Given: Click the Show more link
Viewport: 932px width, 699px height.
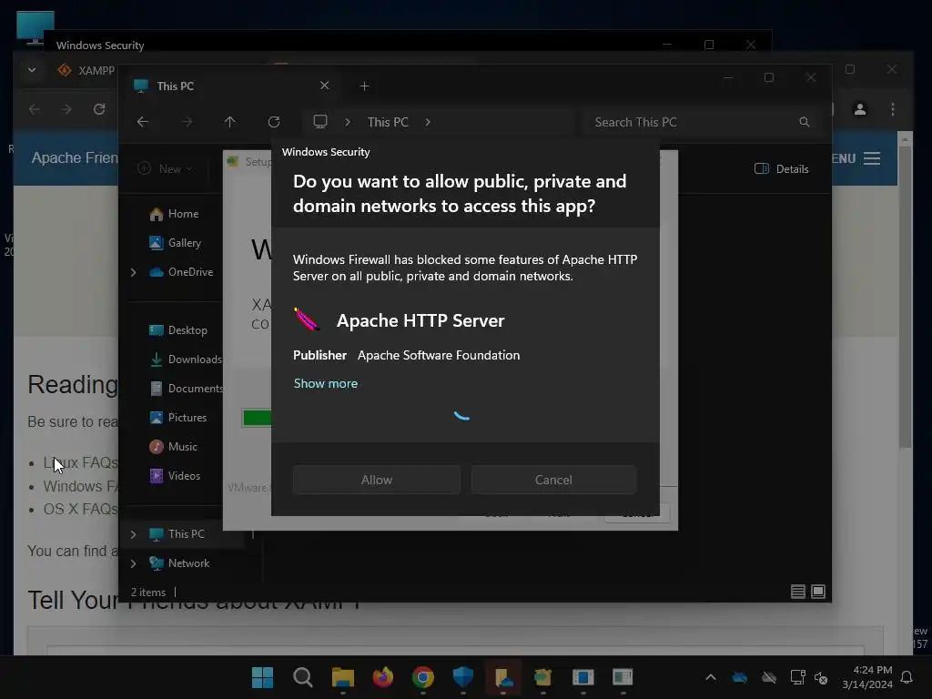Looking at the screenshot, I should pos(325,383).
